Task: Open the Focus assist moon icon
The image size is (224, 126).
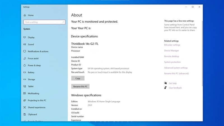Action: pyautogui.click(x=25, y=58)
